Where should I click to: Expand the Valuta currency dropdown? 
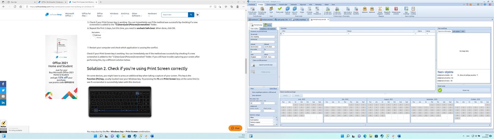[x=275, y=57]
